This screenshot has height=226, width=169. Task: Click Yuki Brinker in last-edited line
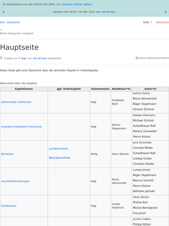point(40,58)
